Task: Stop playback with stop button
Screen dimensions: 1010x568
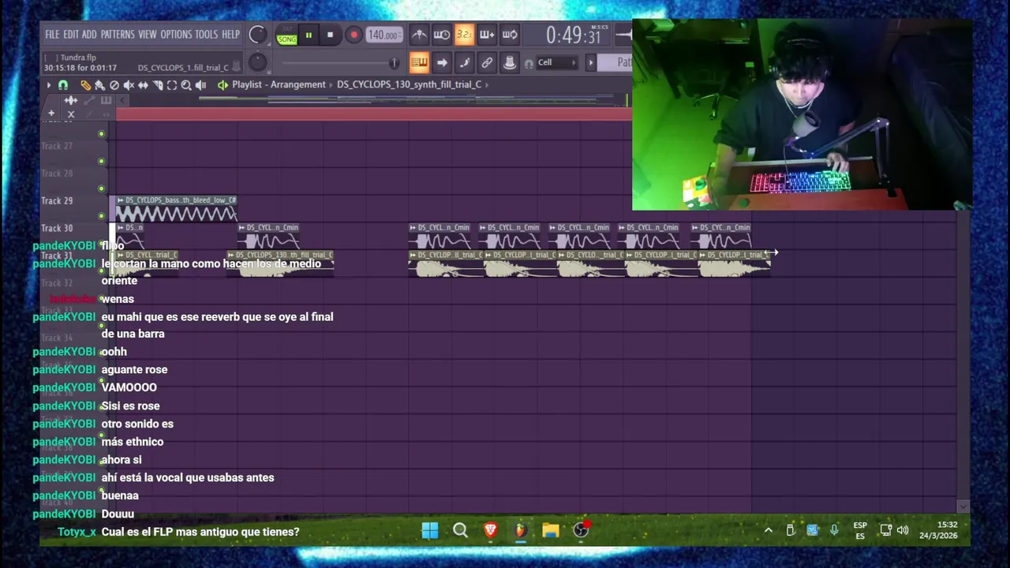Action: click(330, 35)
